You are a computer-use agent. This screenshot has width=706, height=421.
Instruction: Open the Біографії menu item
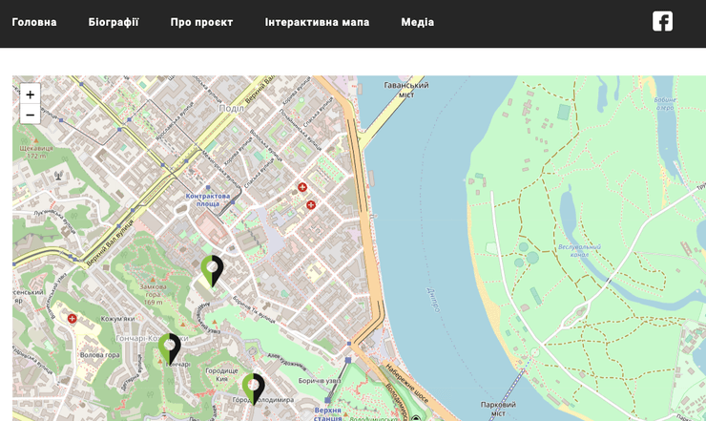[x=114, y=22]
